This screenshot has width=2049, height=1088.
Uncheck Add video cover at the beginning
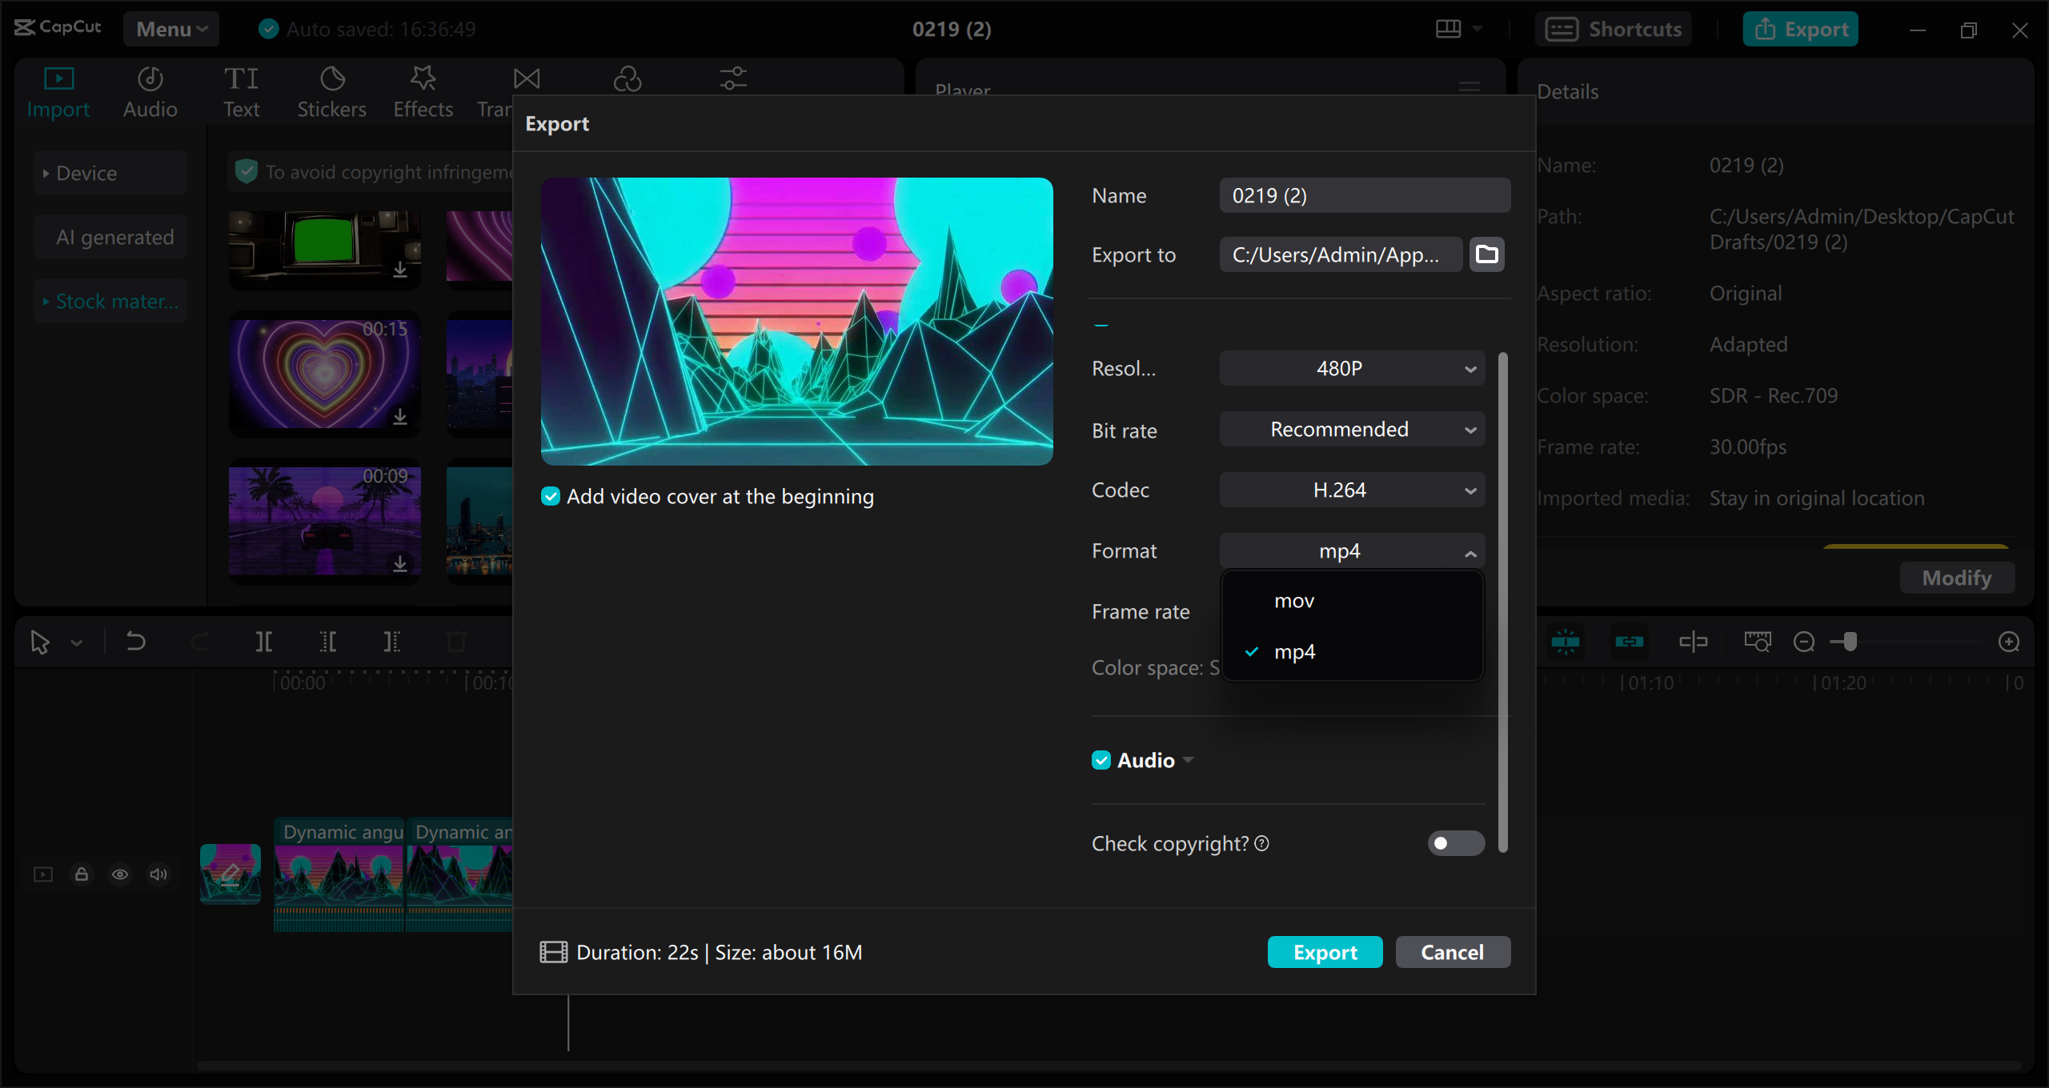(551, 496)
